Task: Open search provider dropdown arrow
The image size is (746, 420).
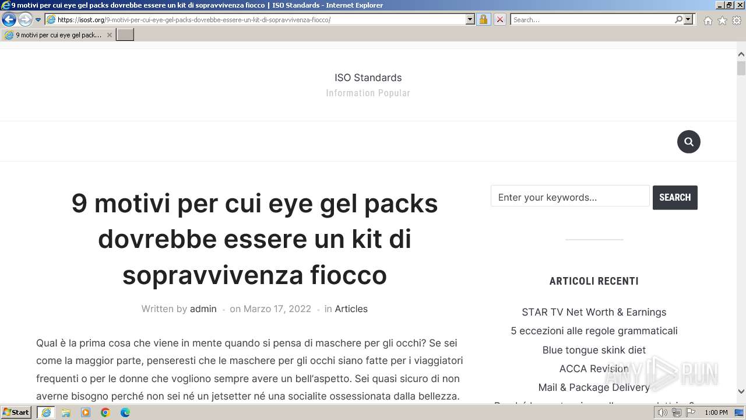Action: (x=688, y=20)
